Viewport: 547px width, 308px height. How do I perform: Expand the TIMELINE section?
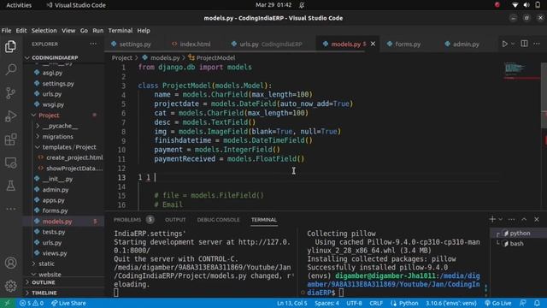click(44, 293)
